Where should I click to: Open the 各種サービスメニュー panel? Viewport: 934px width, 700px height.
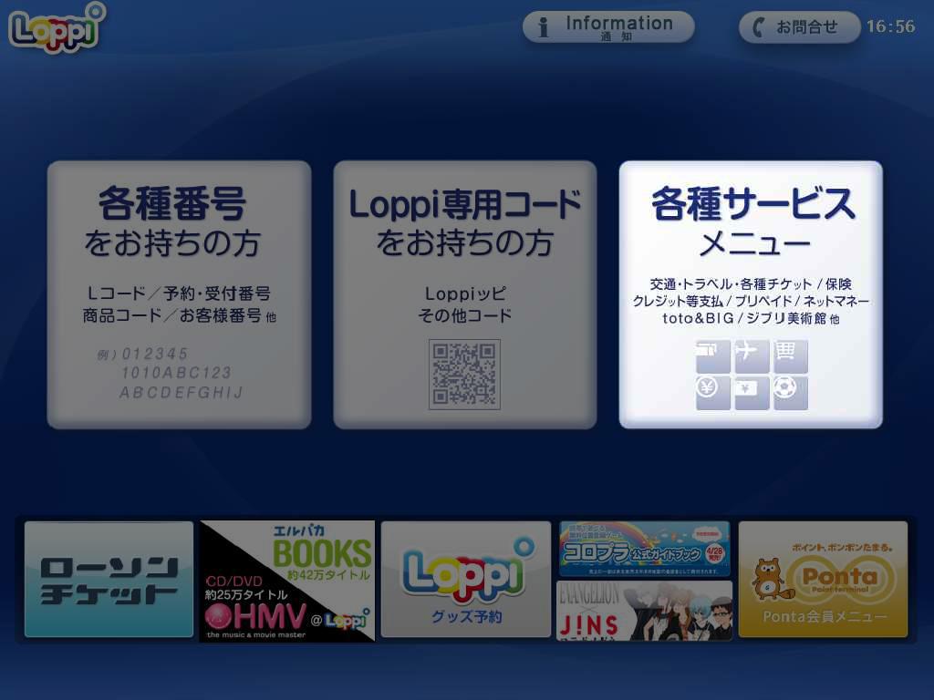[x=751, y=294]
